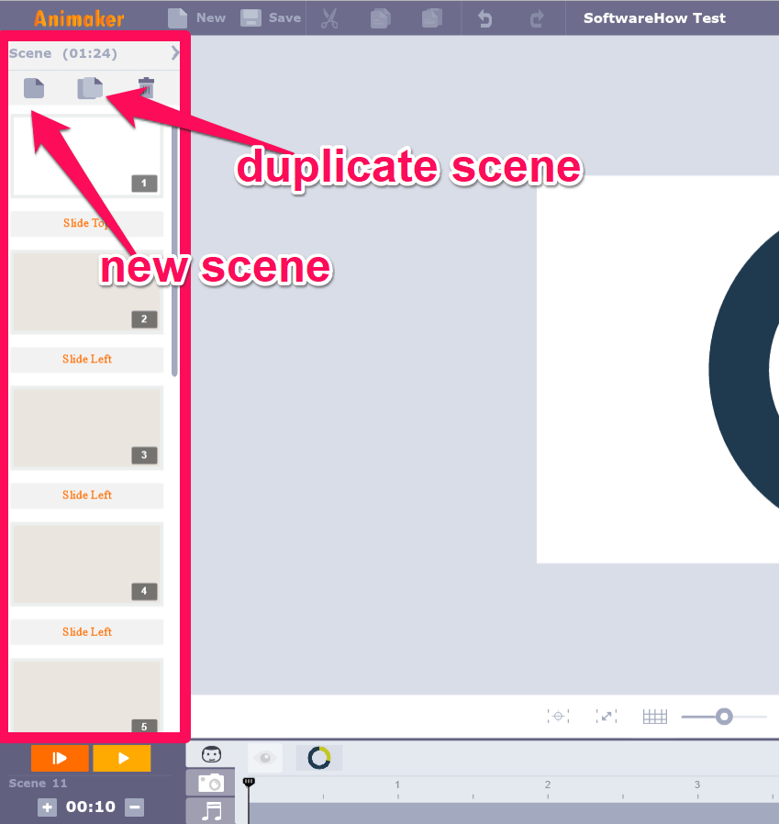The width and height of the screenshot is (779, 824).
Task: Open the Slide Top transition selector
Action: point(87,223)
